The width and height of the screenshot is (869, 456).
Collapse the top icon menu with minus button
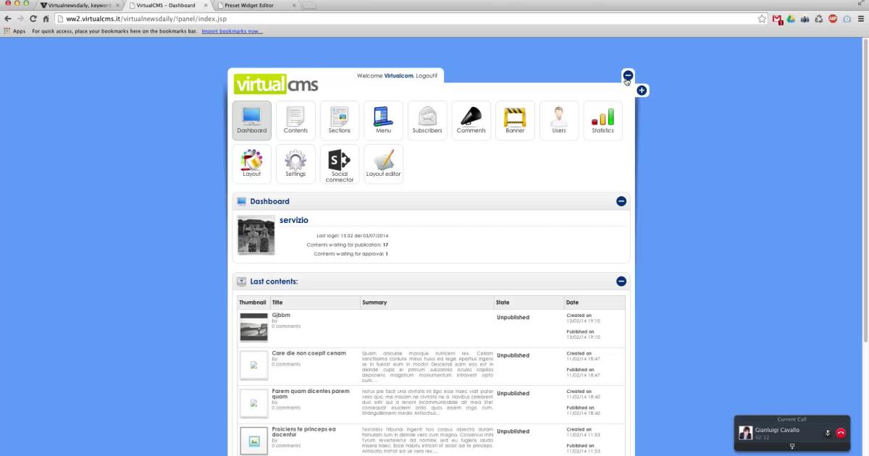coord(628,75)
